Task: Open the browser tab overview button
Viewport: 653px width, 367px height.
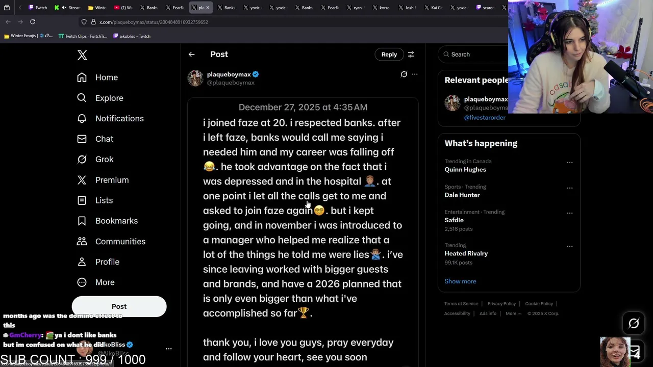Action: click(x=7, y=8)
